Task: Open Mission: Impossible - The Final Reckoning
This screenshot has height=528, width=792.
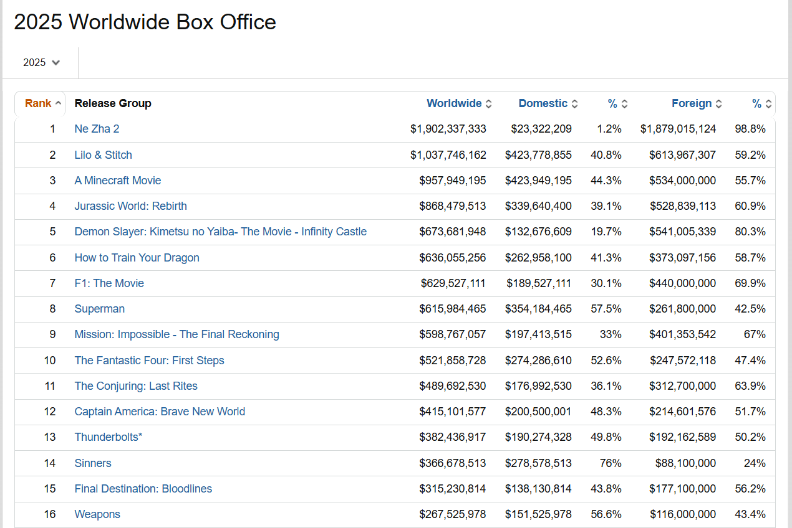Action: click(x=176, y=334)
